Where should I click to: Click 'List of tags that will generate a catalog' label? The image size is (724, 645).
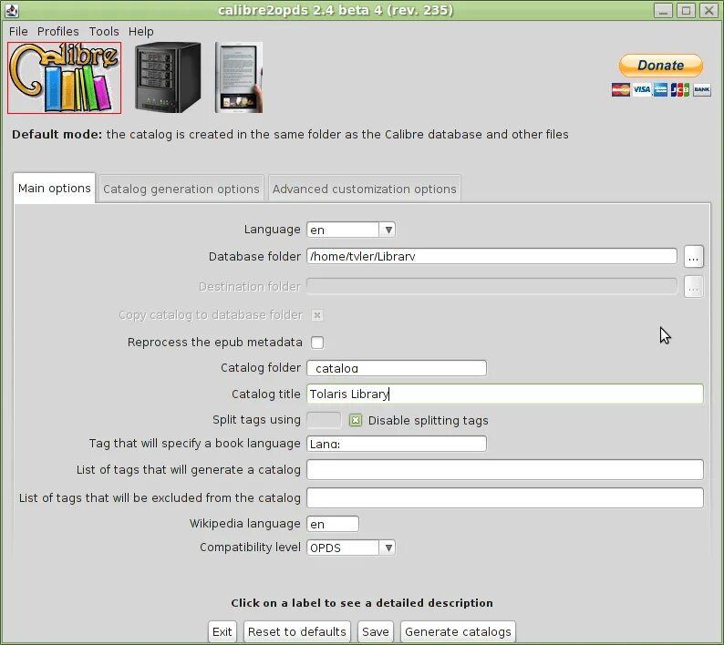coord(189,470)
